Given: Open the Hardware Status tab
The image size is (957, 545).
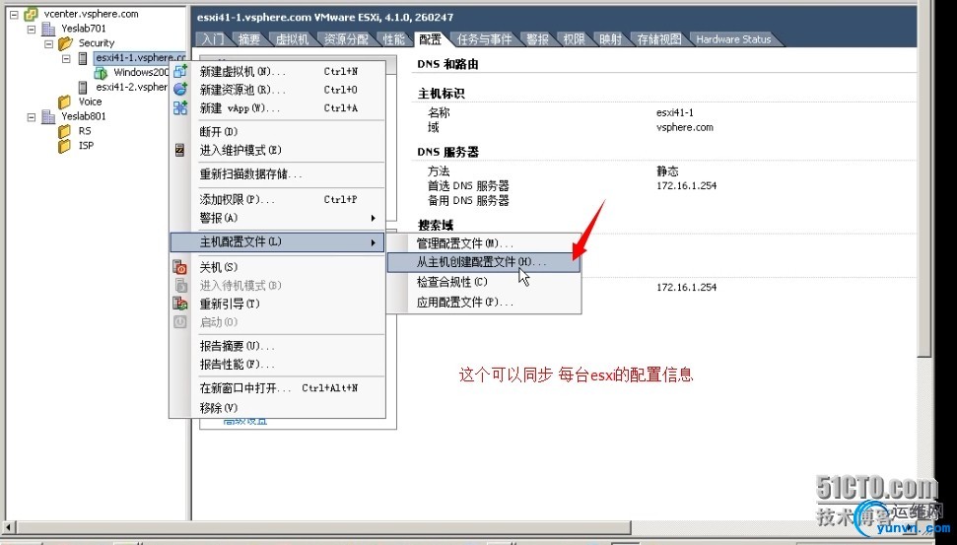Looking at the screenshot, I should (x=733, y=39).
